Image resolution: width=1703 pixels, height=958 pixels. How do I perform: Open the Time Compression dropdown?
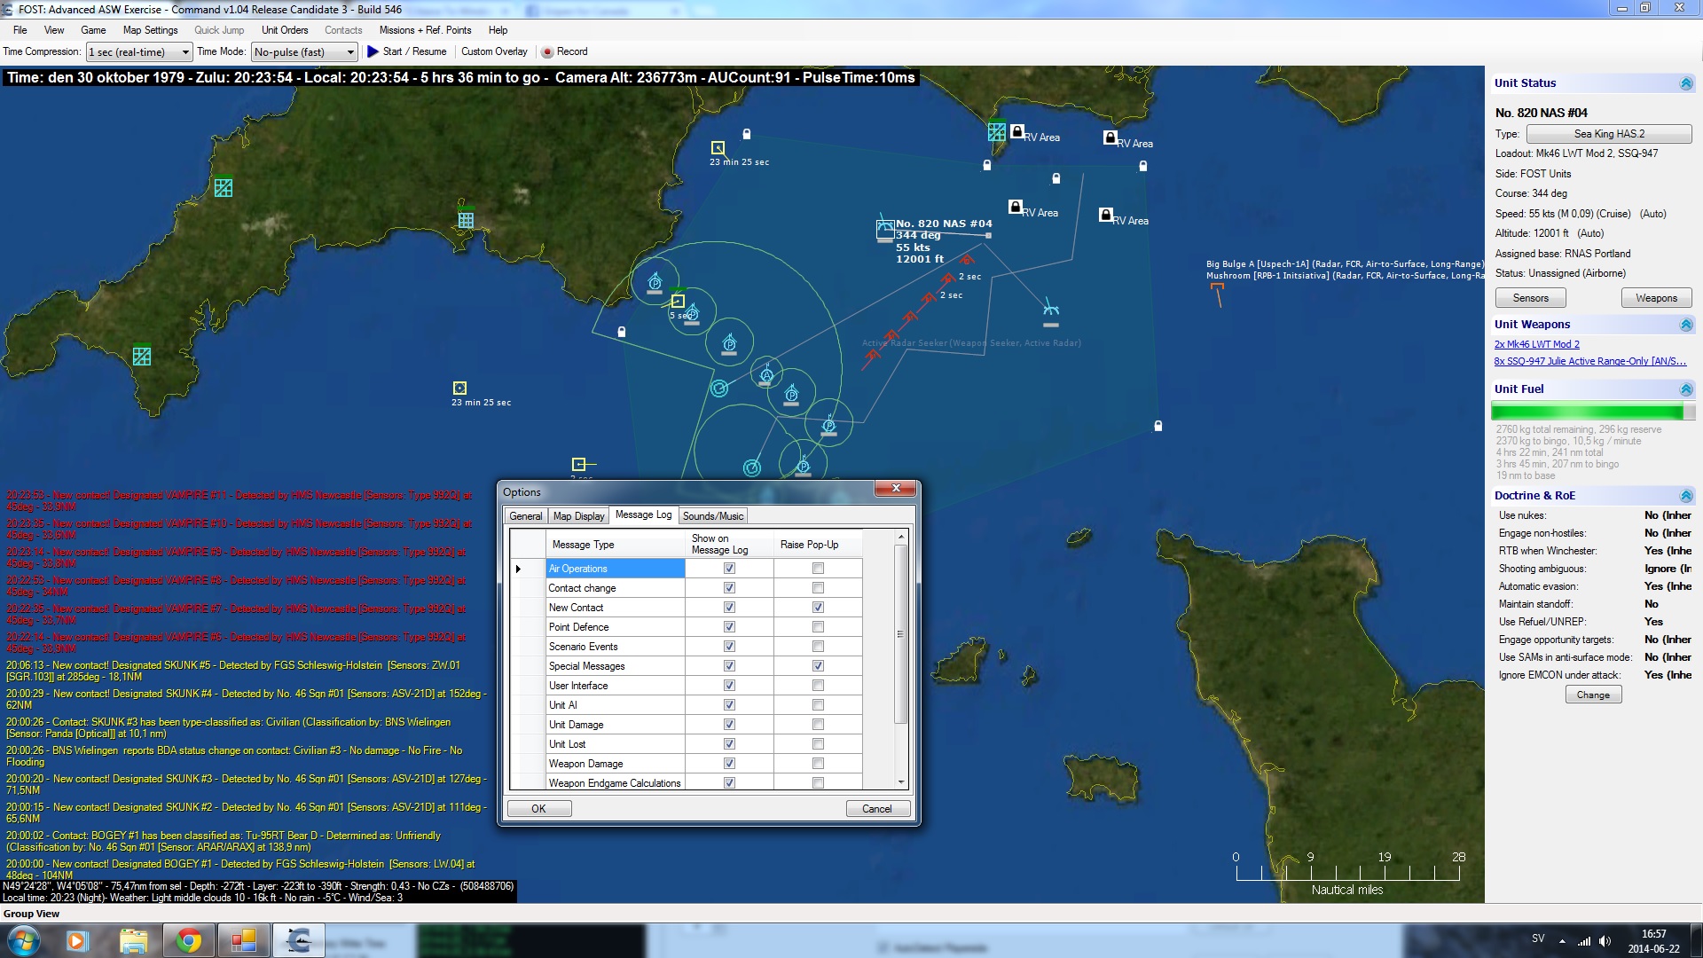[x=139, y=52]
